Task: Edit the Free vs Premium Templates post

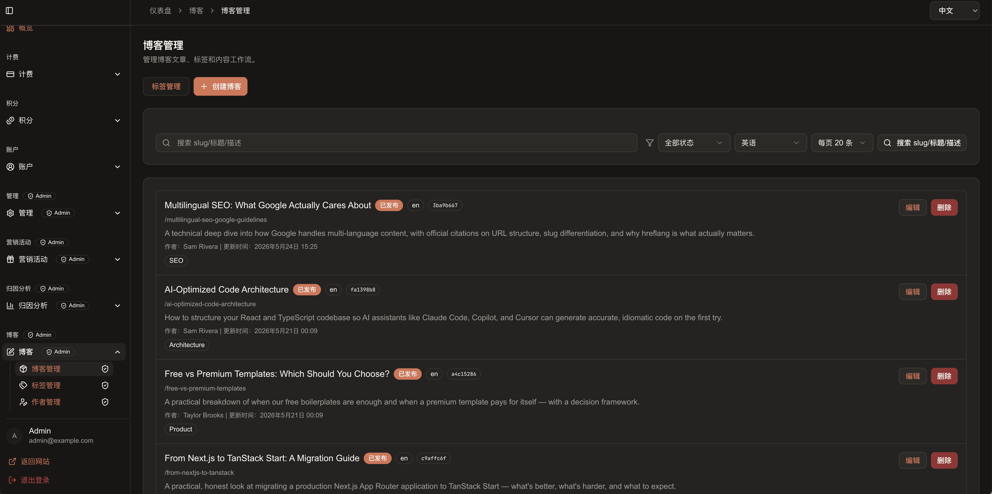Action: pyautogui.click(x=913, y=376)
